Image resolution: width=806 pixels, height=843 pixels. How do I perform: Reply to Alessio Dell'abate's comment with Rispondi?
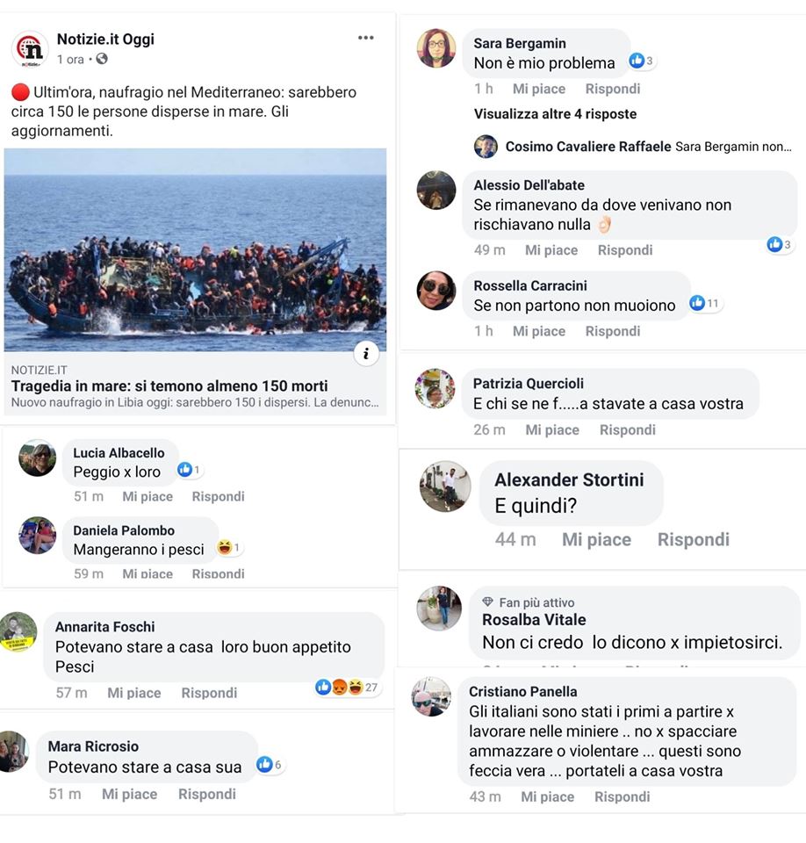624,250
